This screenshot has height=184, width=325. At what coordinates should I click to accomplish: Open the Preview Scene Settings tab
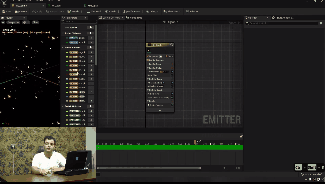click(x=284, y=18)
